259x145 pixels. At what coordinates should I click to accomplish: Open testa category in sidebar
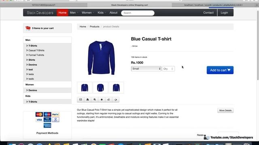pyautogui.click(x=31, y=74)
